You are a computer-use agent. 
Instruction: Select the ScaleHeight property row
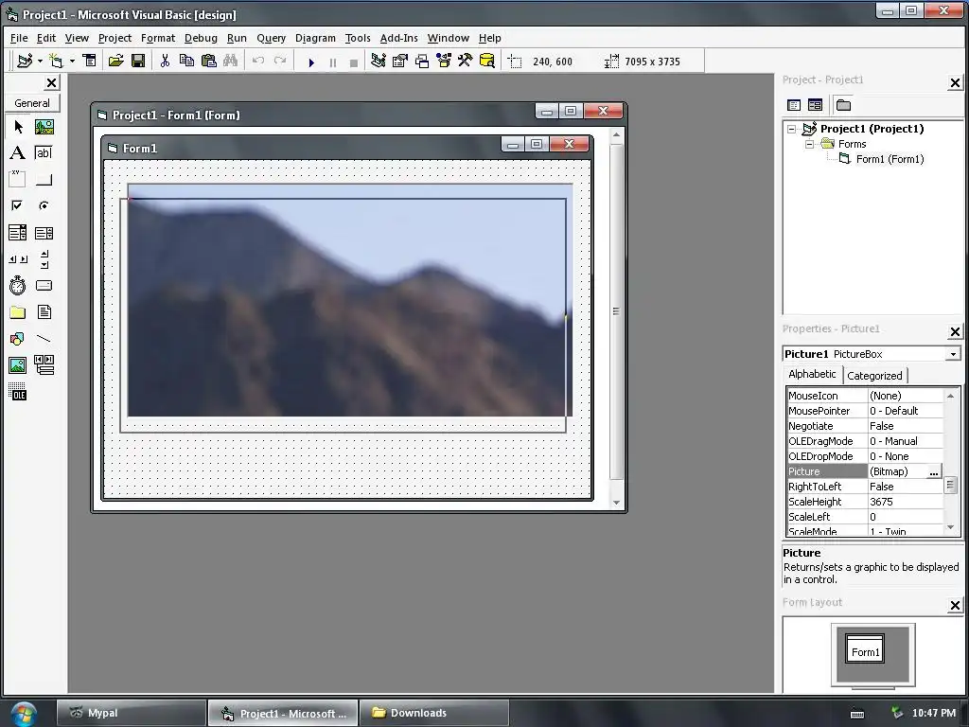[x=865, y=502]
